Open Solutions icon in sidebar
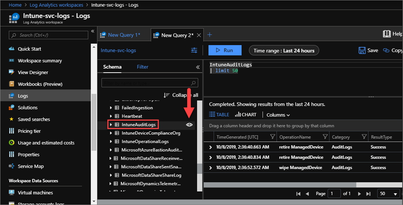403x205 pixels. 11,108
